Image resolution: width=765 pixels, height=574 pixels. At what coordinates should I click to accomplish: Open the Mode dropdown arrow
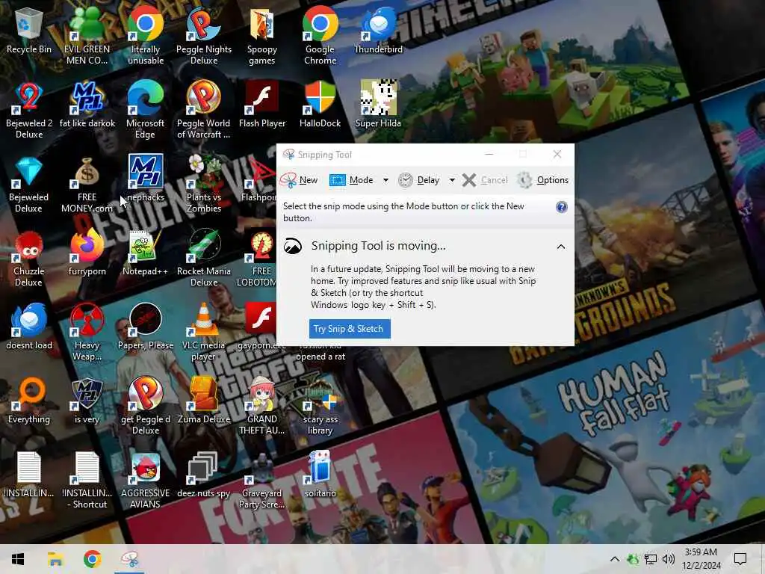pyautogui.click(x=385, y=180)
